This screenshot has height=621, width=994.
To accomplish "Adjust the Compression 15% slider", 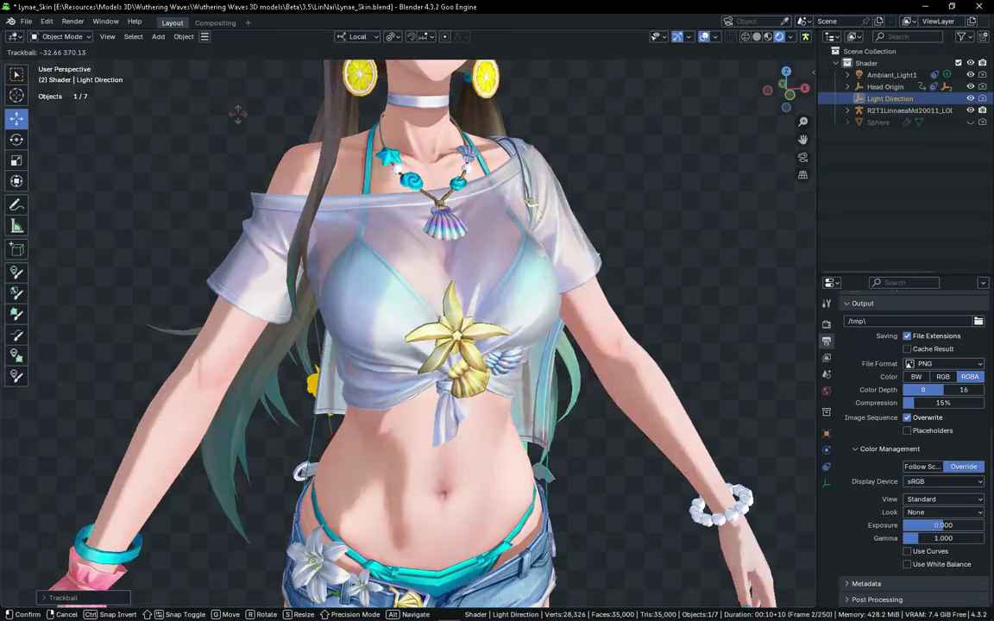I will click(x=943, y=403).
